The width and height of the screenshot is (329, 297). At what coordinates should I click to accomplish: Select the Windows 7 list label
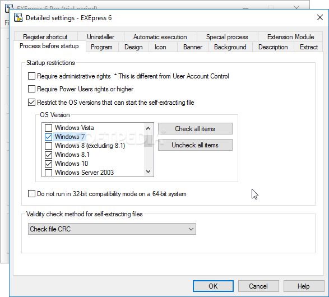point(69,137)
